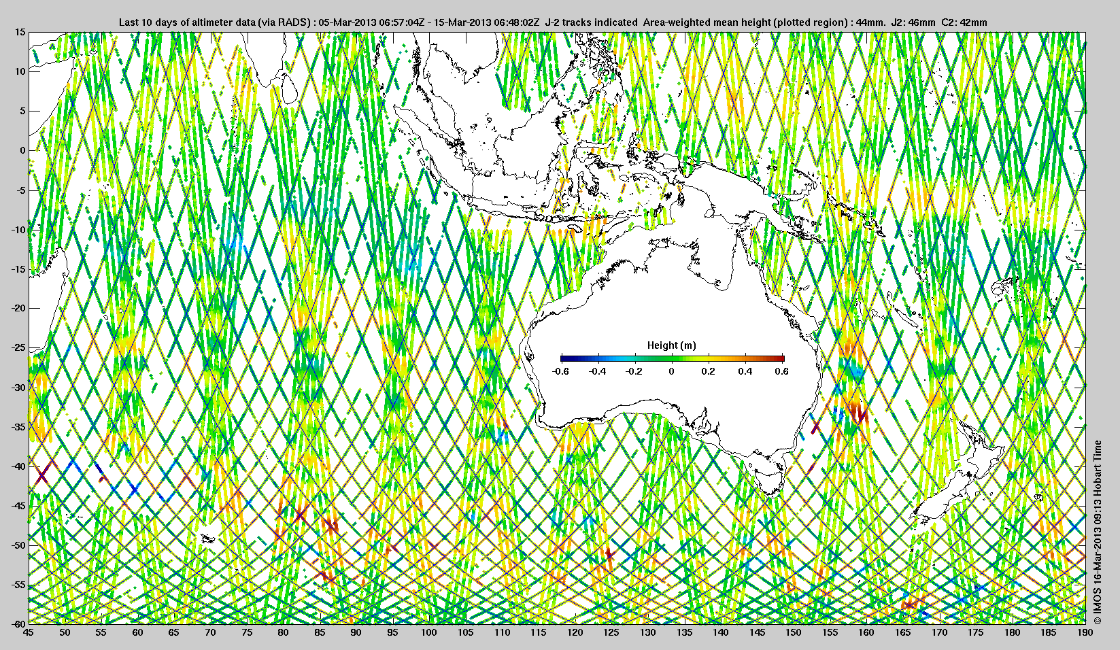Click longitude axis label "110"
The image size is (1120, 650).
coord(502,632)
